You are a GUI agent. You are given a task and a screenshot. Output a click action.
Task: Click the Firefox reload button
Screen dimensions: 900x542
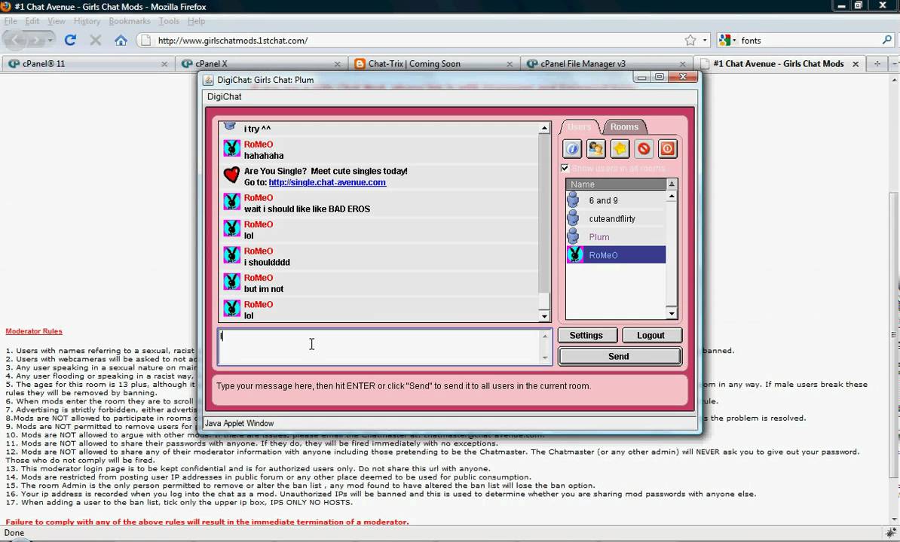pos(70,40)
